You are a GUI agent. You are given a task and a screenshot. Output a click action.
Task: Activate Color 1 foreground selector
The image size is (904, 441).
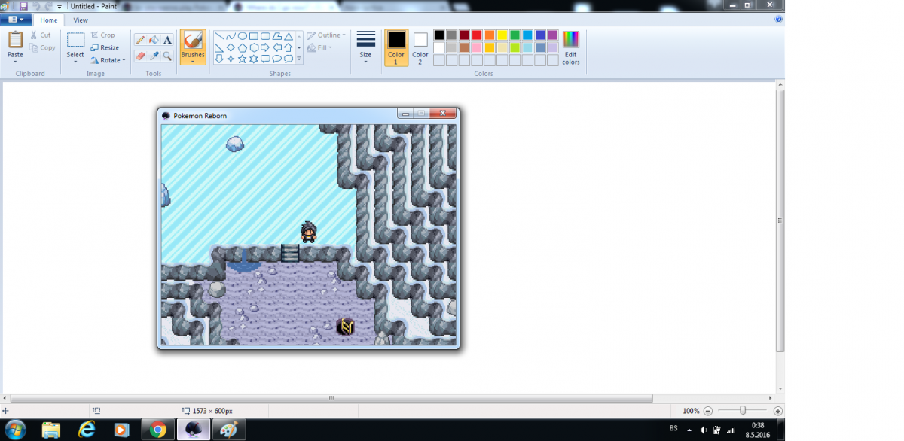coord(396,48)
